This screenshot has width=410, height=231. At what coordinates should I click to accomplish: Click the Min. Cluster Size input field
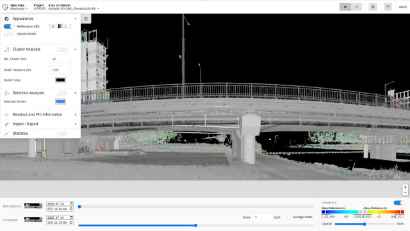60,59
